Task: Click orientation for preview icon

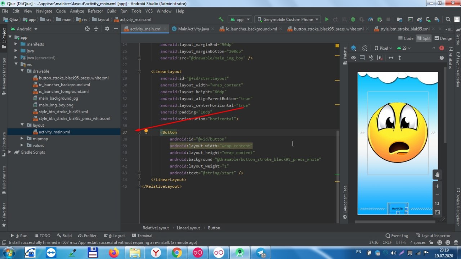Action: click(x=364, y=48)
